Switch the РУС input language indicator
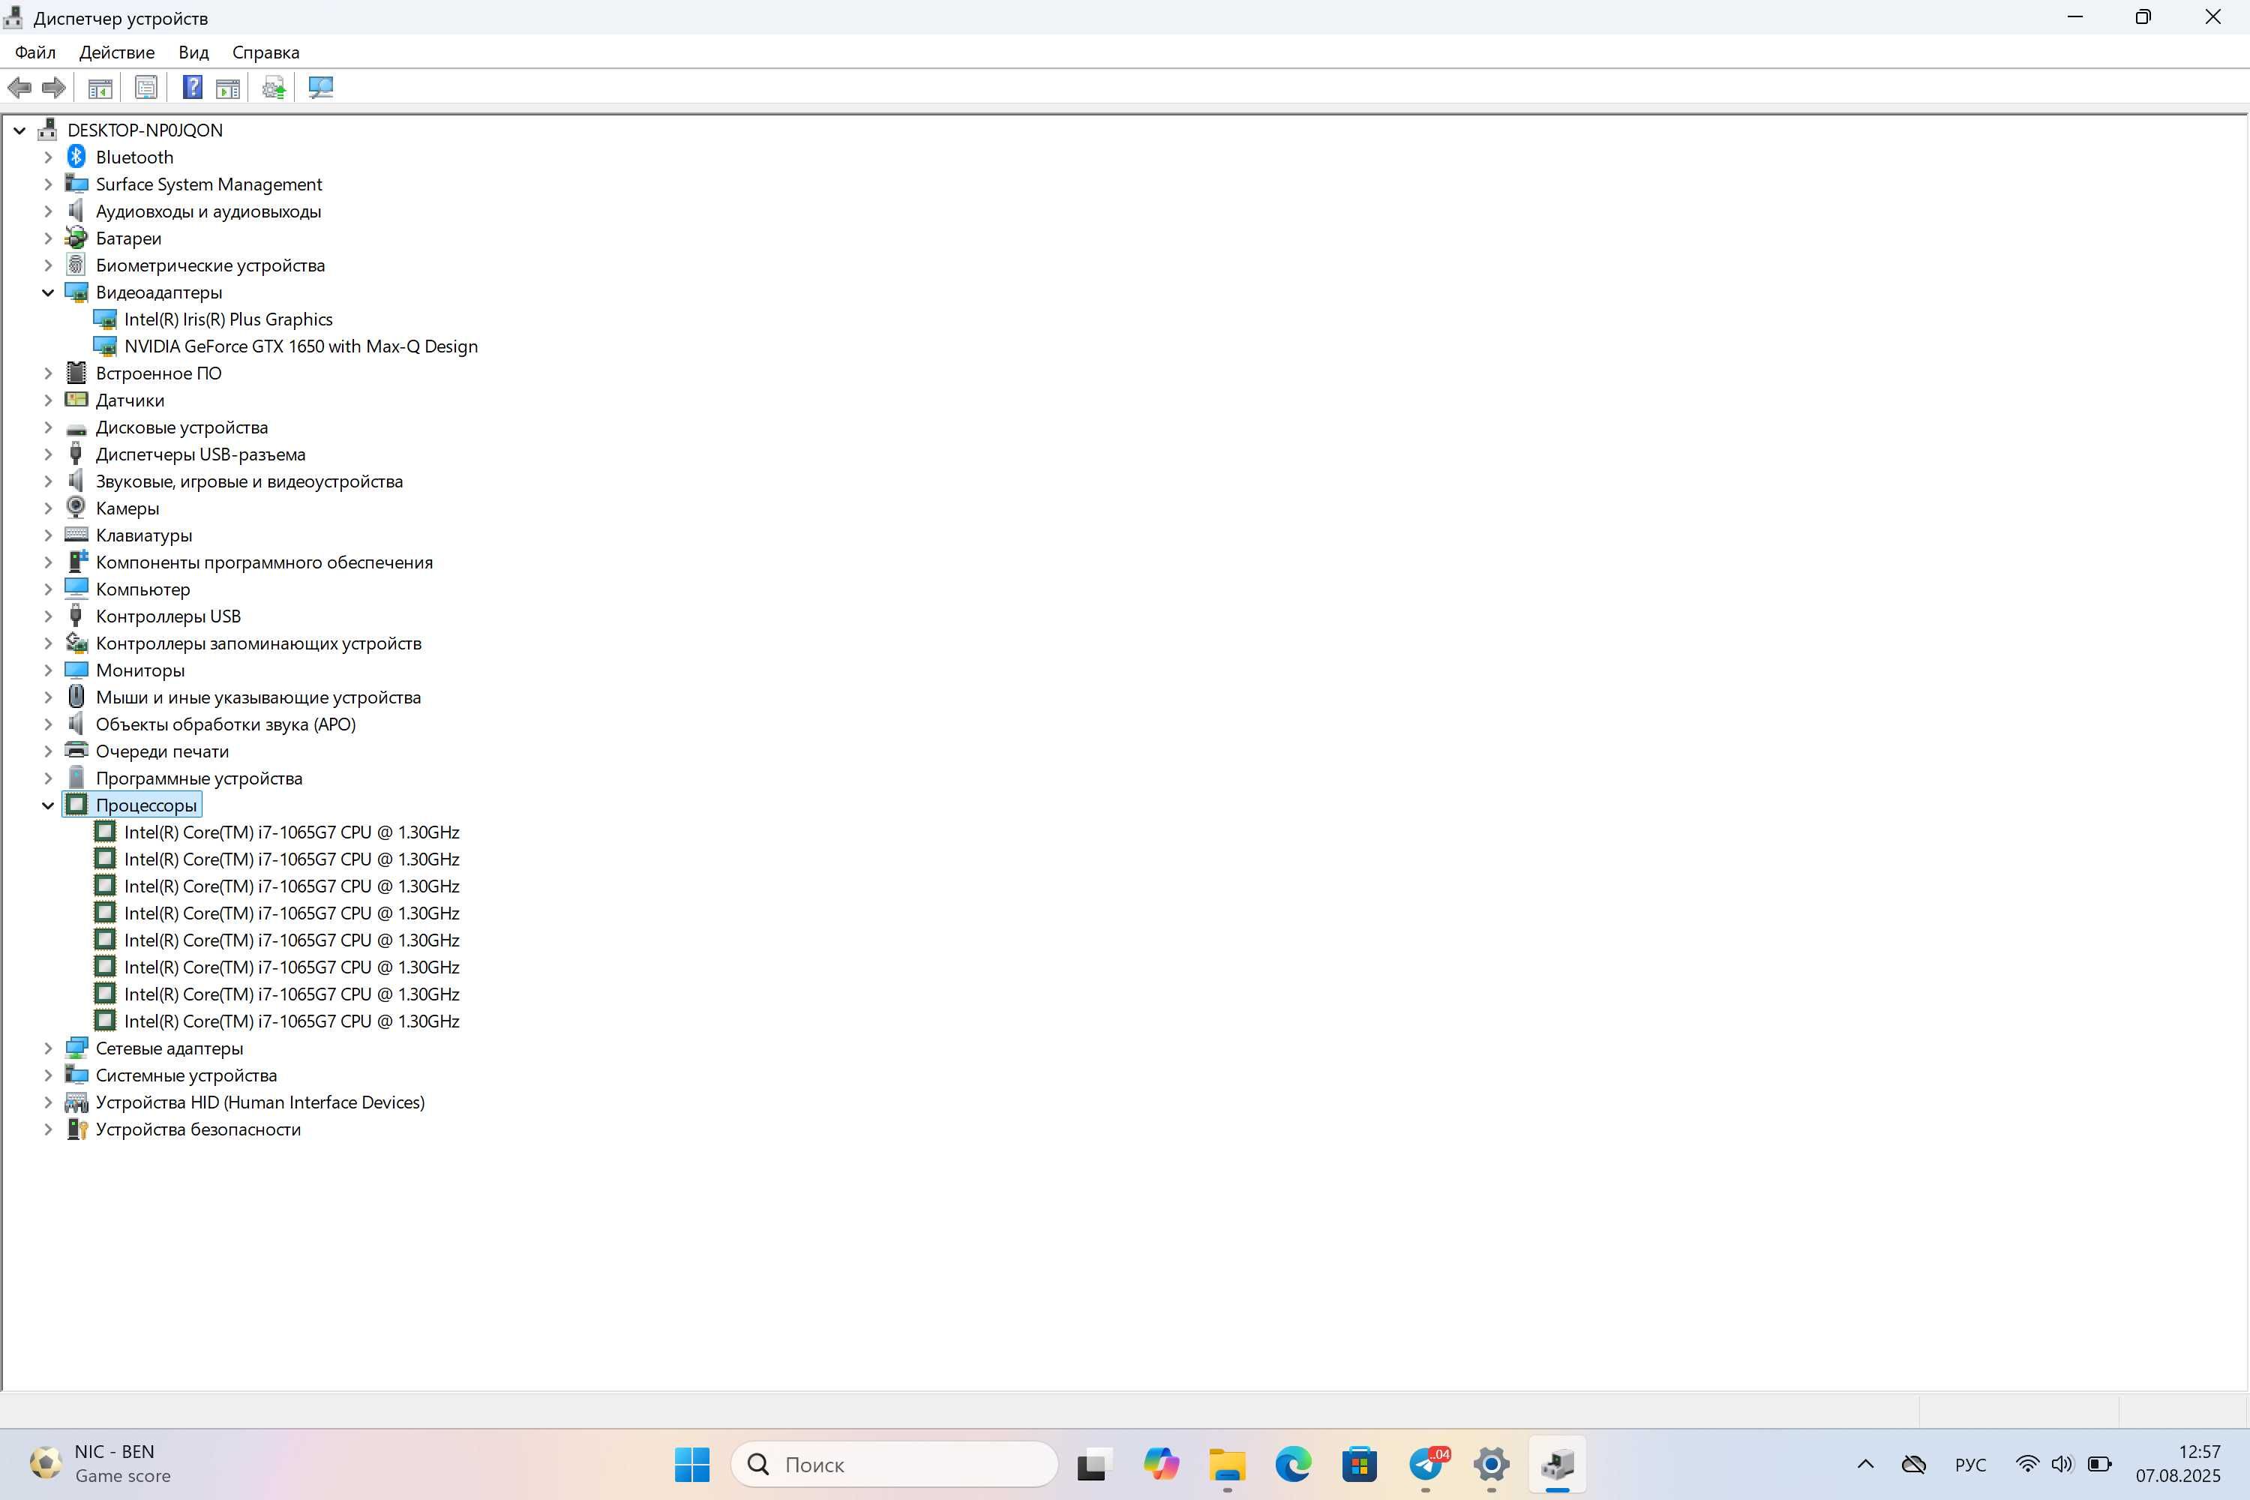 pyautogui.click(x=1969, y=1464)
